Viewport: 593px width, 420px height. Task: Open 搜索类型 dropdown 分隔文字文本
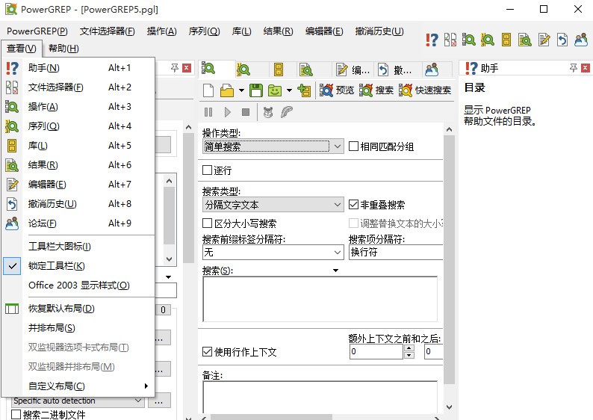[x=273, y=205]
